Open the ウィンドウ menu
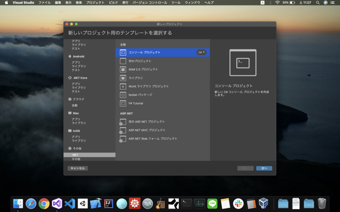Viewport: 340px width, 212px height. pos(192,3)
